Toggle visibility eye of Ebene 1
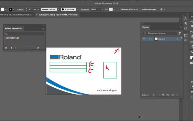This screenshot has width=193, height=121. (144, 39)
